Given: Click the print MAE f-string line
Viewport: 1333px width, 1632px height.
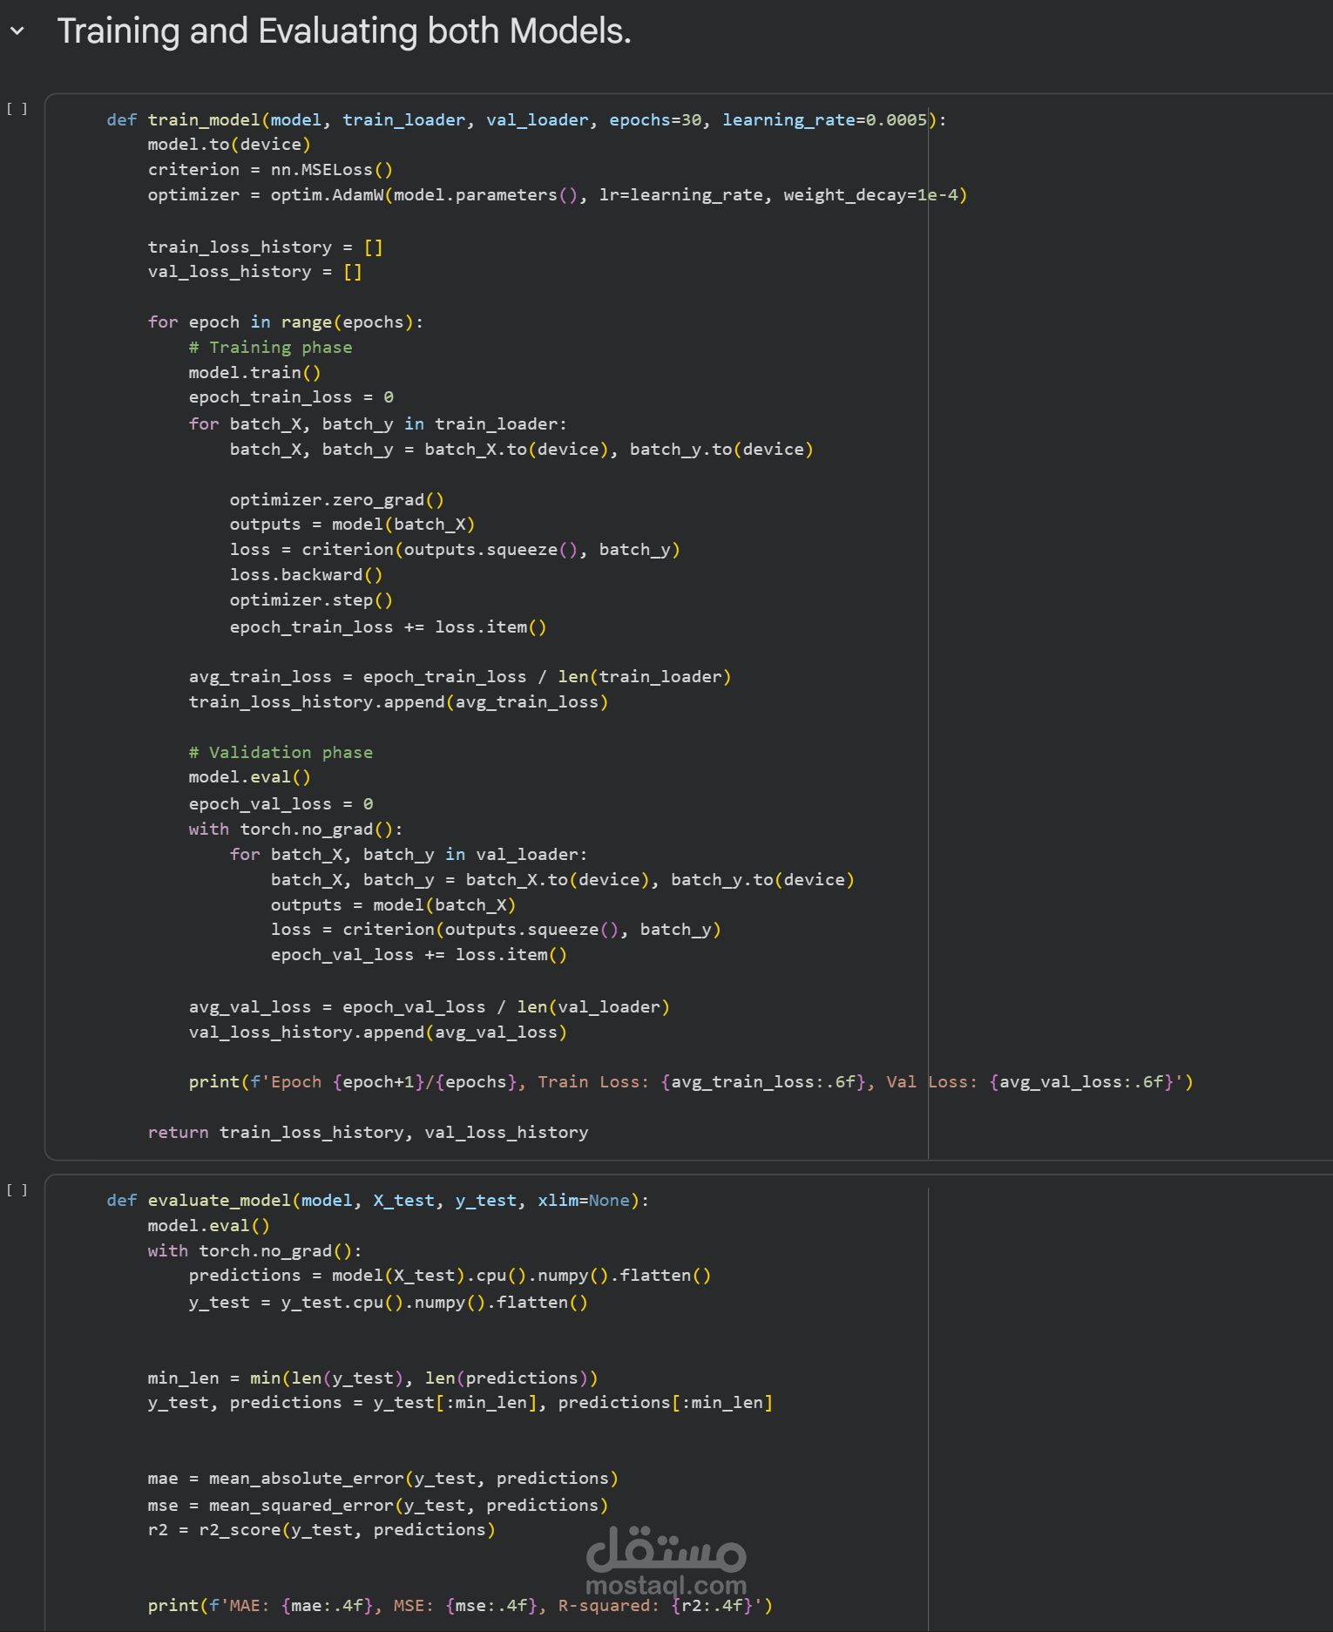Looking at the screenshot, I should 460,1606.
